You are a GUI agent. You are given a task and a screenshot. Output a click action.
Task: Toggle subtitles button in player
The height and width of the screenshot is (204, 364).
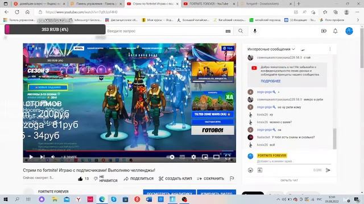(182, 157)
